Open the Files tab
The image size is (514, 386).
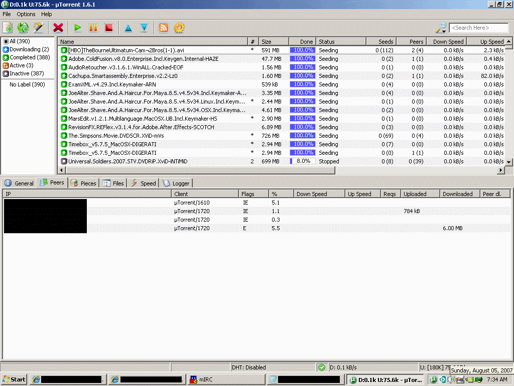point(113,183)
